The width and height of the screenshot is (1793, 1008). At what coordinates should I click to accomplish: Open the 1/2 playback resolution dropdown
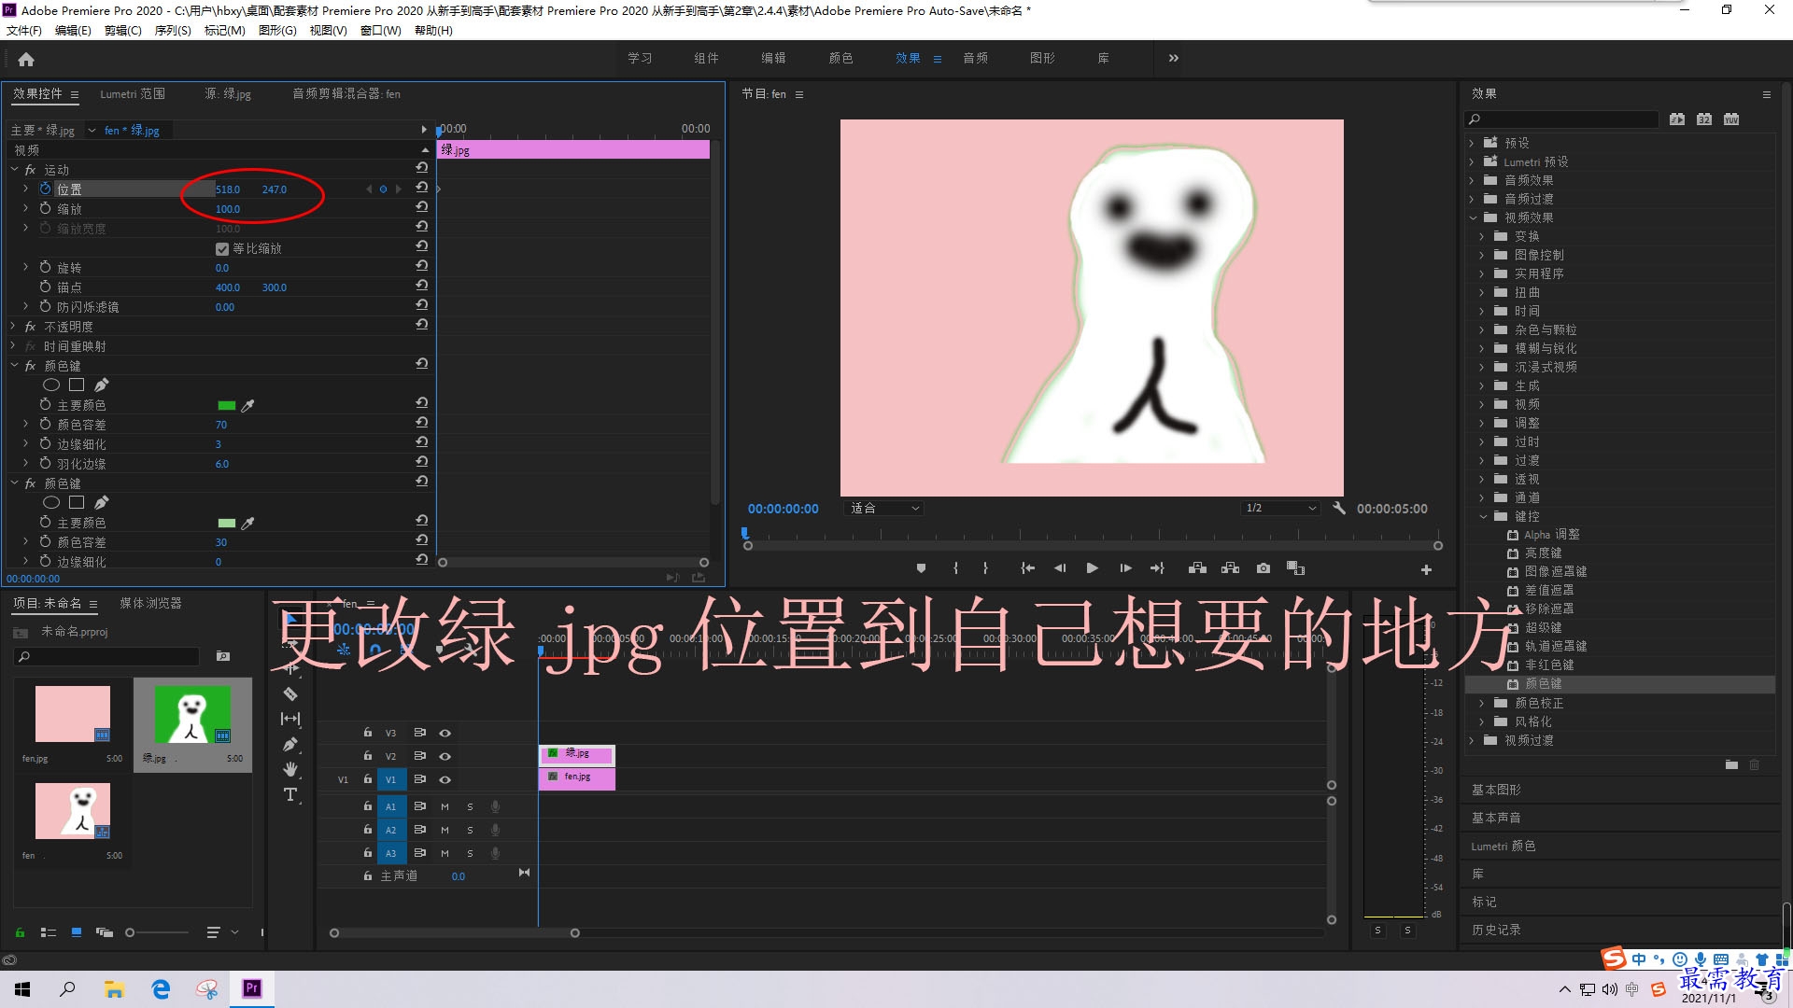click(1279, 508)
